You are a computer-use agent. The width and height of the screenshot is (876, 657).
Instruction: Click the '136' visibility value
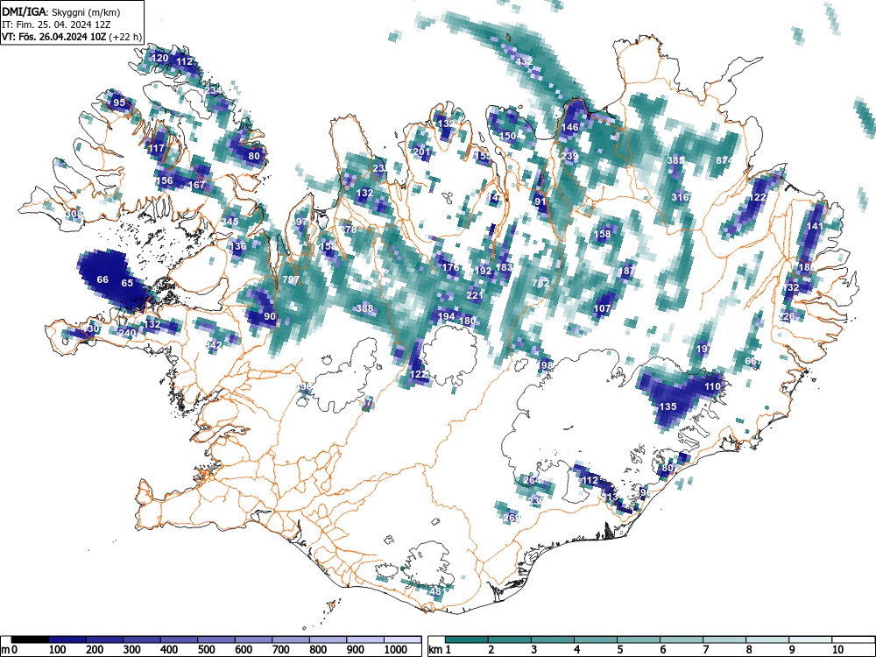click(x=238, y=246)
